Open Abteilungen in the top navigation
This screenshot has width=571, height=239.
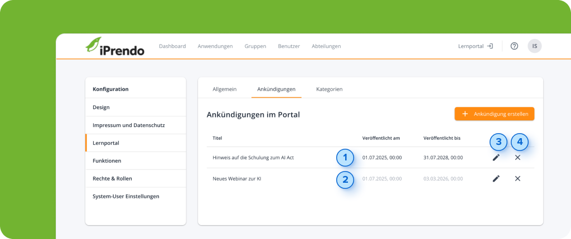point(326,46)
